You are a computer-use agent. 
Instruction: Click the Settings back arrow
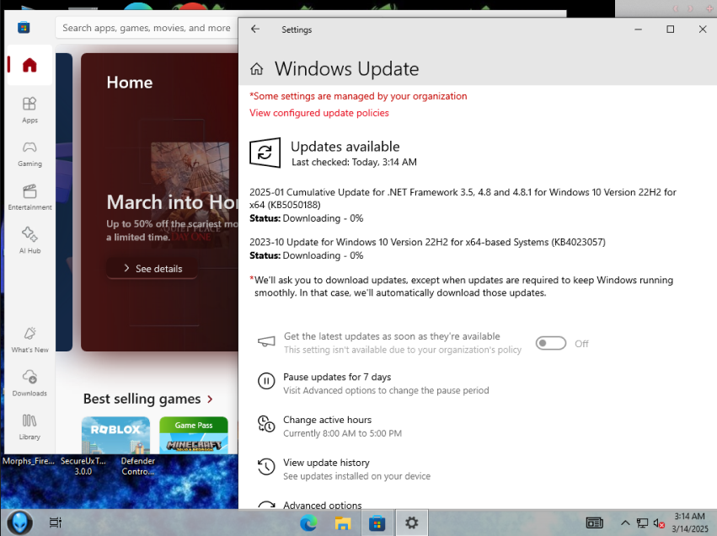click(x=255, y=29)
